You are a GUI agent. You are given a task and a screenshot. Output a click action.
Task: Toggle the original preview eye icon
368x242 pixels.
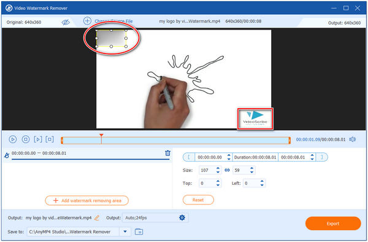coord(66,22)
